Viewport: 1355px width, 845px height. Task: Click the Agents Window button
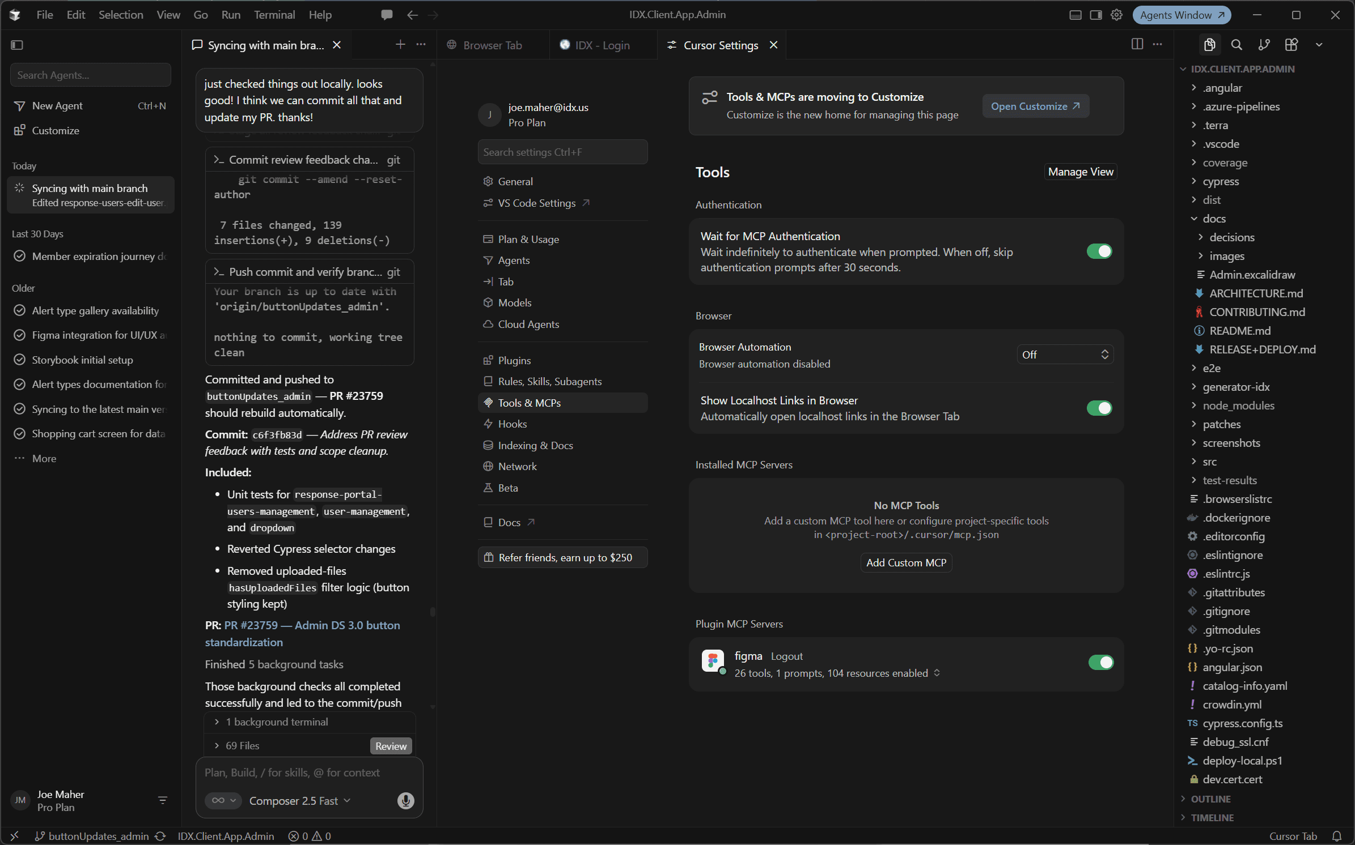tap(1182, 15)
